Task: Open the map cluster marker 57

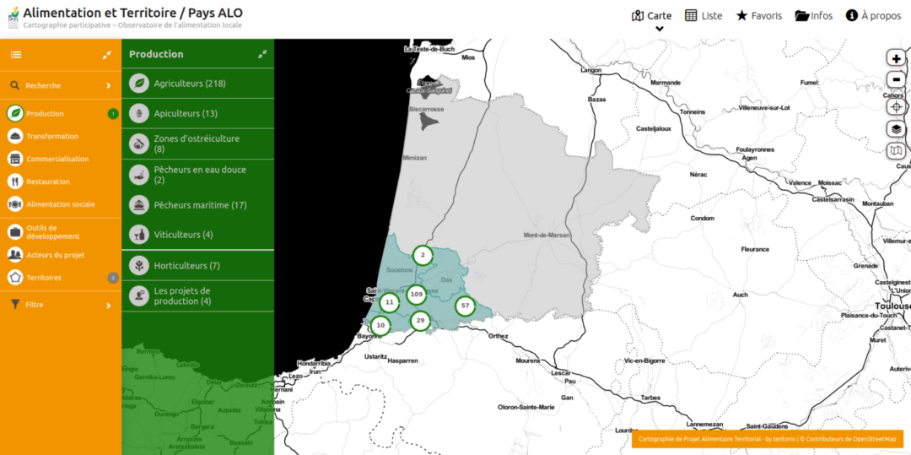Action: click(465, 305)
